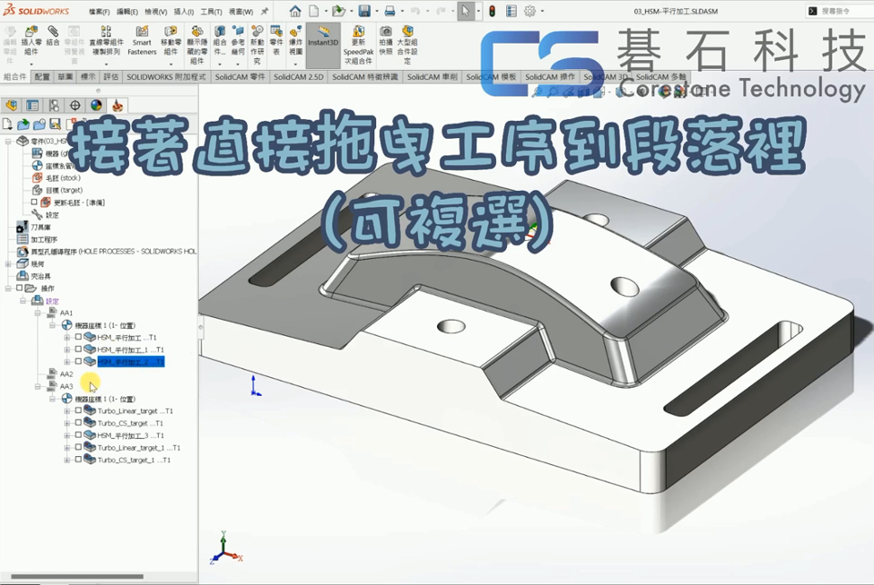This screenshot has width=874, height=585.
Task: Click the Home icon in the top toolbar
Action: 295,11
